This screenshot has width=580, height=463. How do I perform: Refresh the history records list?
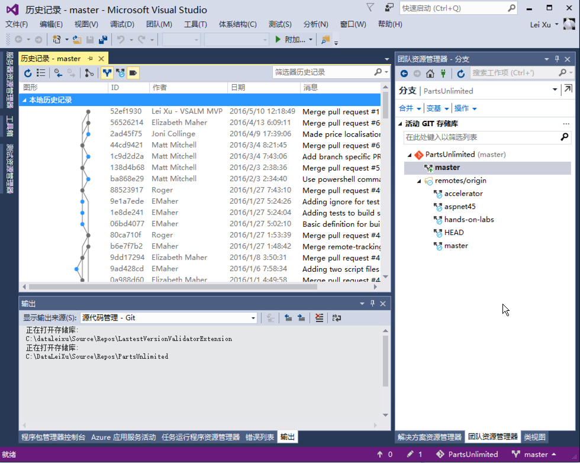(x=28, y=73)
